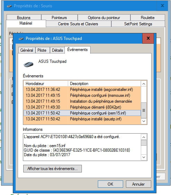Click the Informations box scrollbar thumb

[144, 143]
